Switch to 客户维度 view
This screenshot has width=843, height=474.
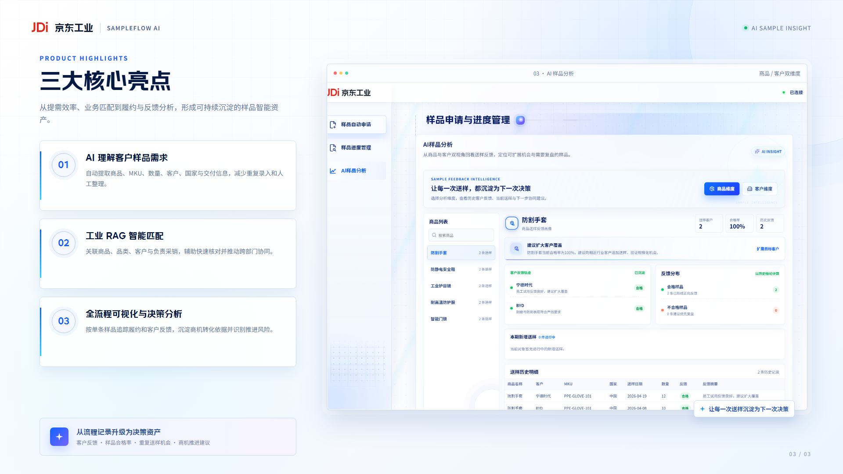pos(760,189)
